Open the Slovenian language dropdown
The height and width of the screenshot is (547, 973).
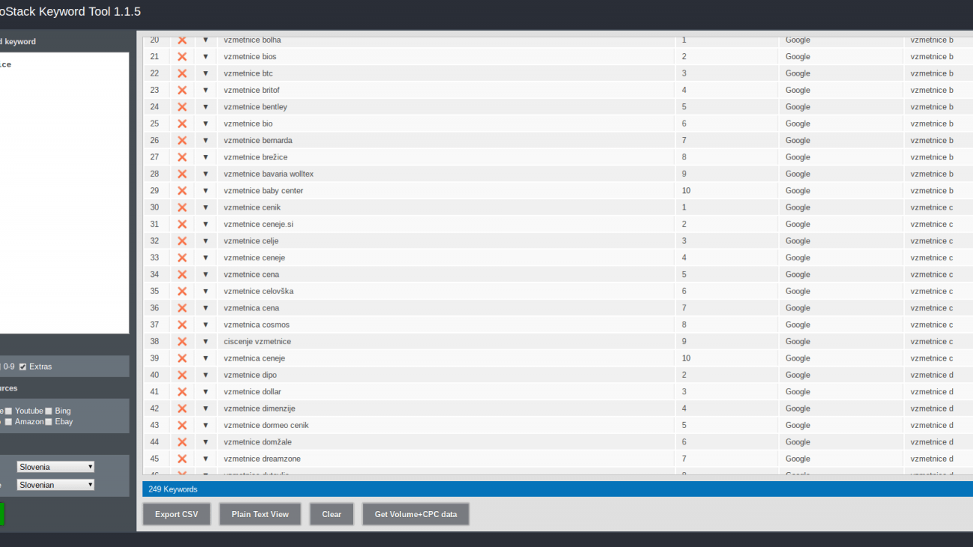56,485
